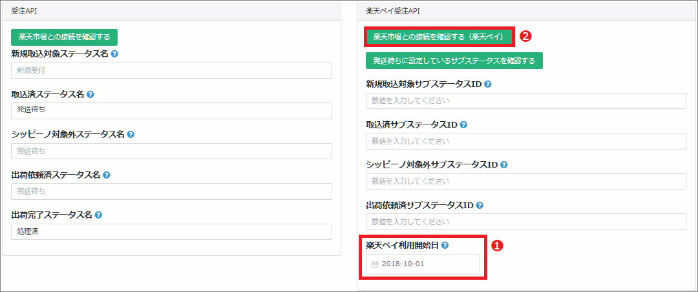Click the シッピーノ対象外サブステータスID label
This screenshot has height=292, width=698.
[x=432, y=164]
